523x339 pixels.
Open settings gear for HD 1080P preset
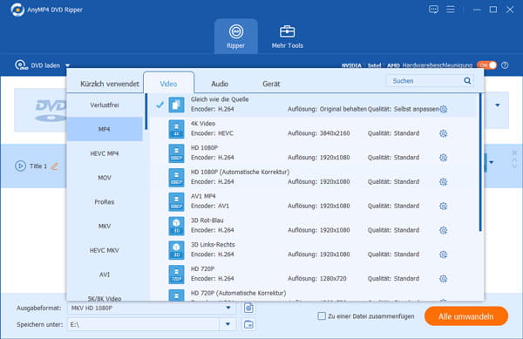pos(444,158)
